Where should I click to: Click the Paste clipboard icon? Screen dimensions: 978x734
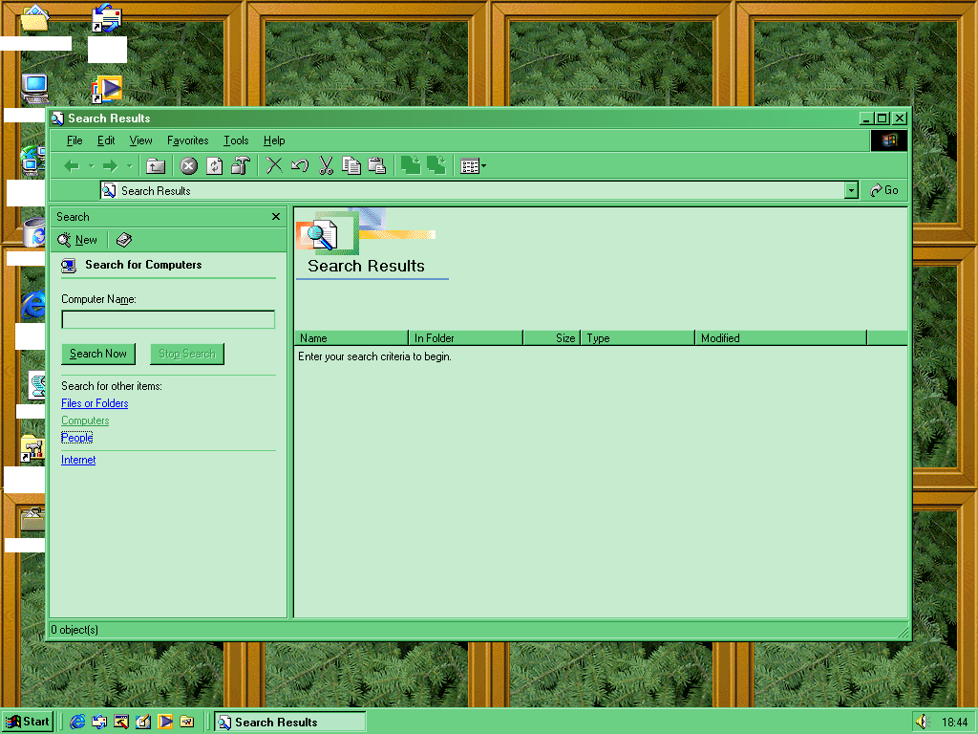point(377,166)
